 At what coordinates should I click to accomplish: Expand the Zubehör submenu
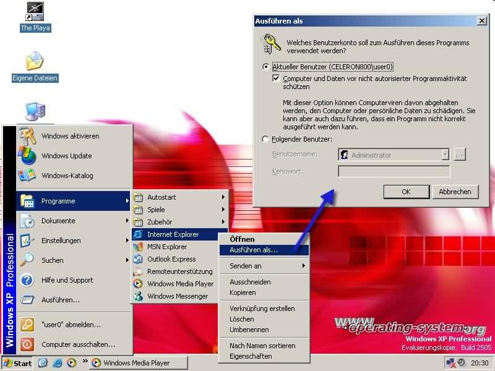pyautogui.click(x=223, y=222)
